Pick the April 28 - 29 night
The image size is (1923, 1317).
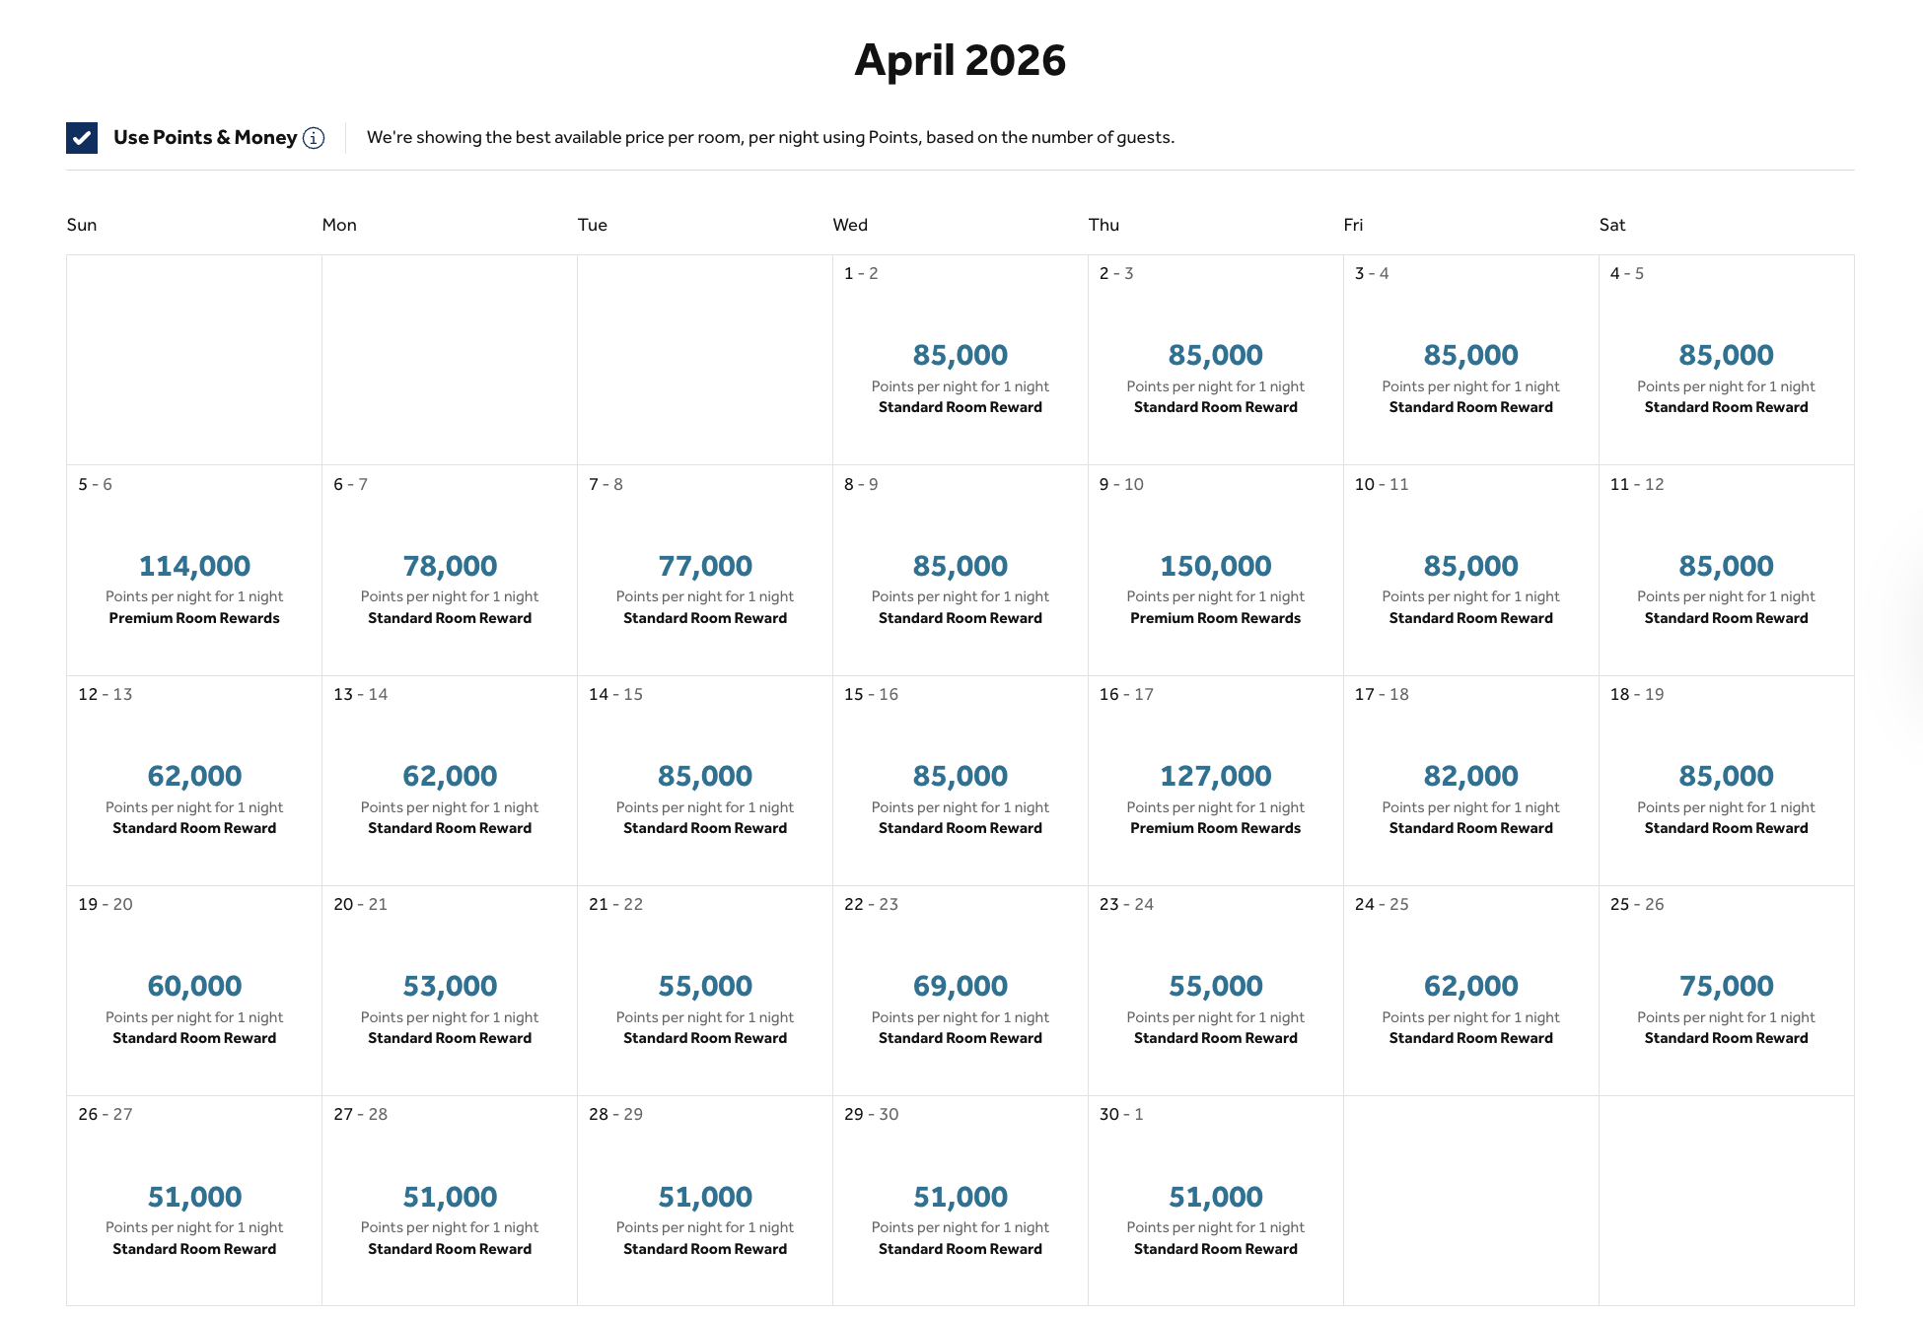point(705,1201)
